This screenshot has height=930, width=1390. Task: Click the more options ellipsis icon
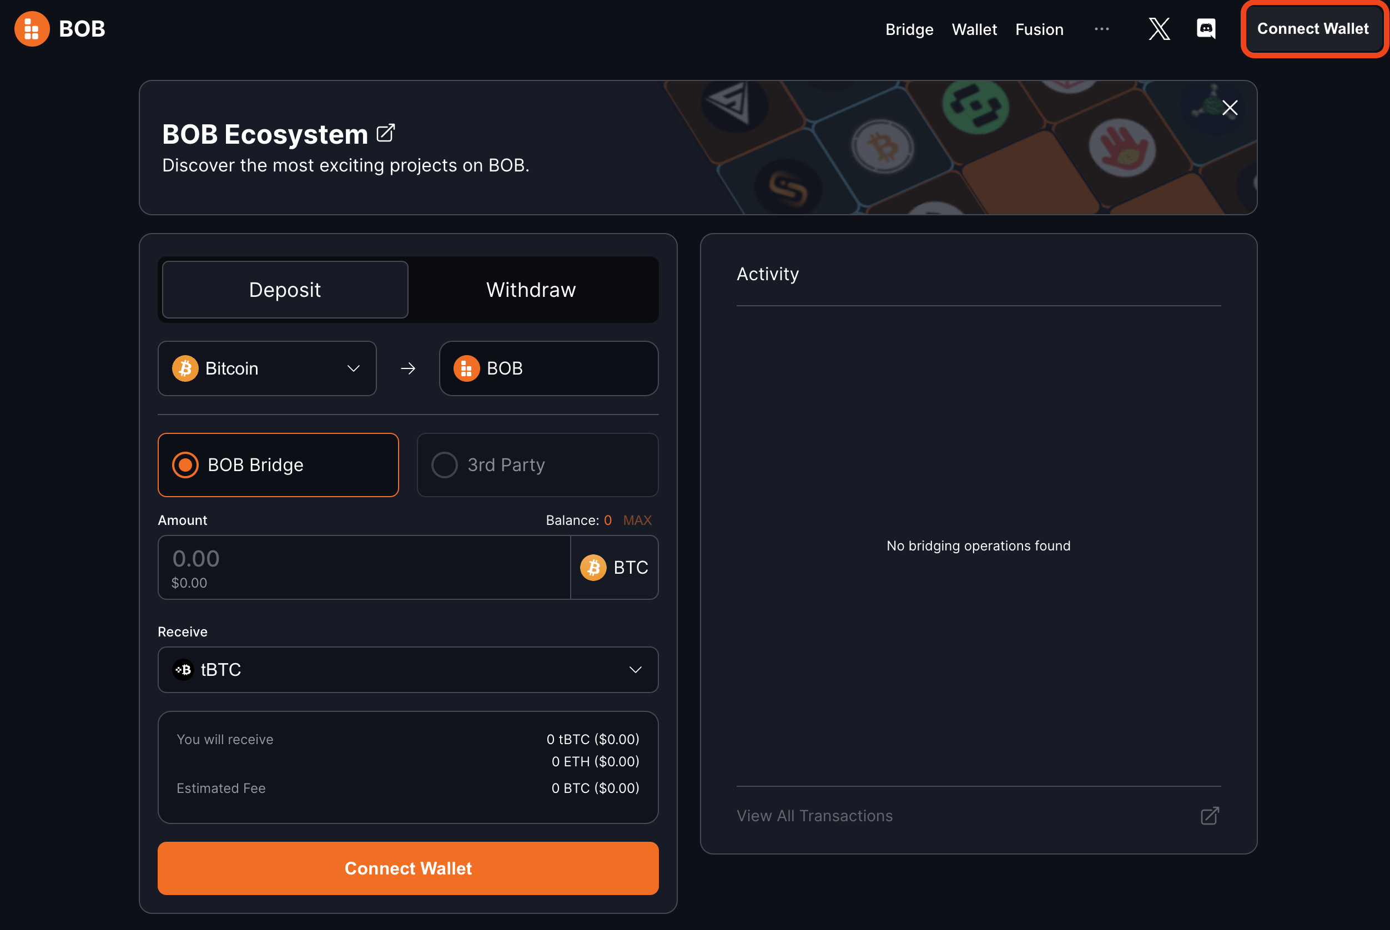pyautogui.click(x=1101, y=28)
